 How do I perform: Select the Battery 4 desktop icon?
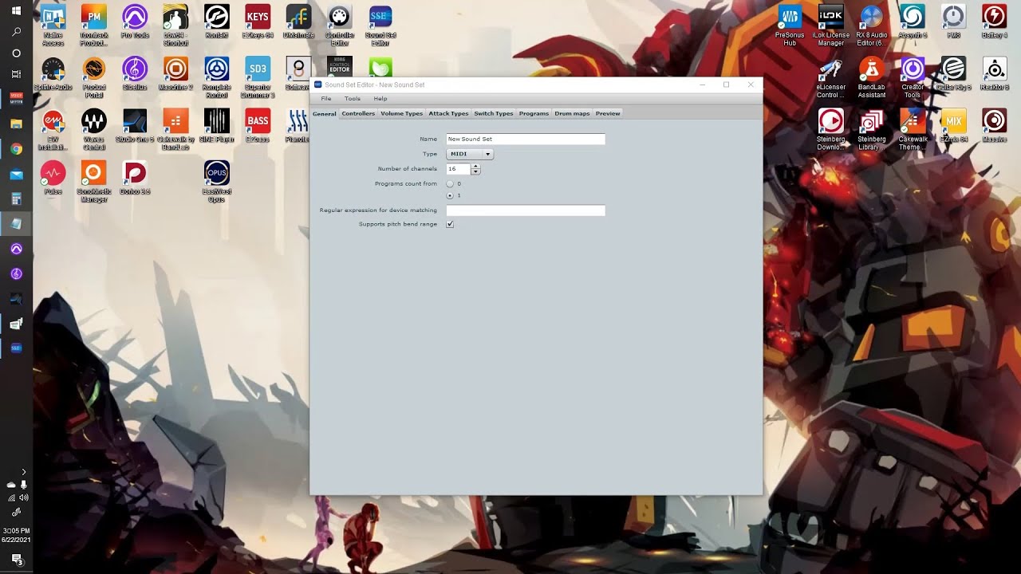[x=995, y=22]
